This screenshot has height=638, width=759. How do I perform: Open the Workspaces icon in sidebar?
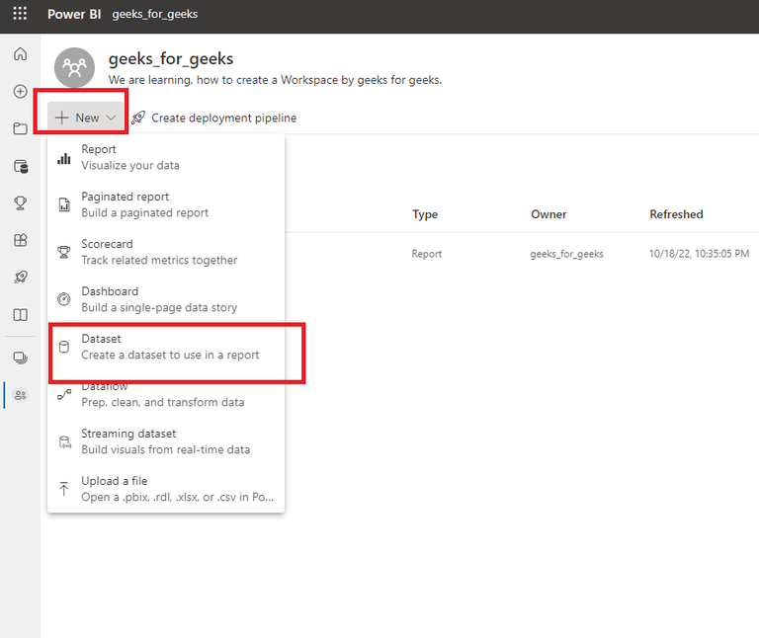(21, 358)
